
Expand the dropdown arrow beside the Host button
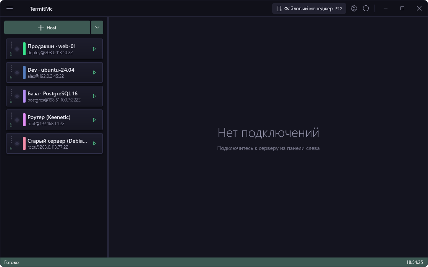tap(97, 27)
